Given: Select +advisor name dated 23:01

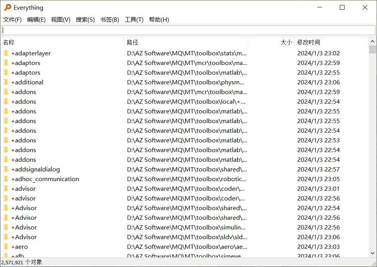Looking at the screenshot, I should [23, 188].
